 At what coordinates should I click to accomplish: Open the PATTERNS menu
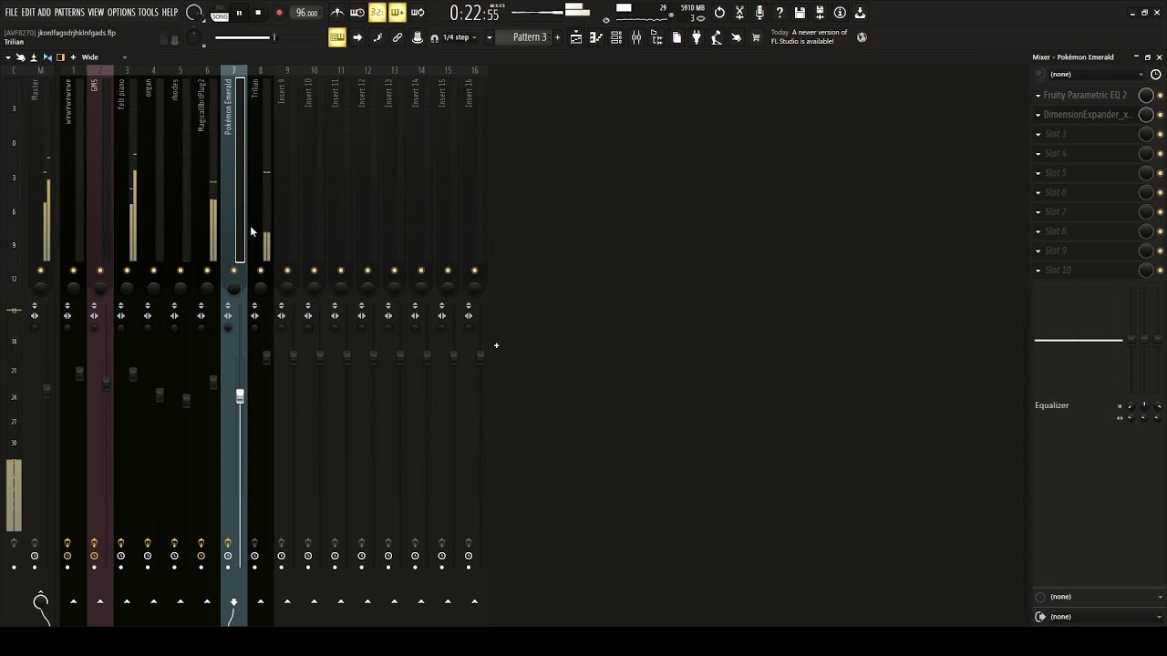pos(69,13)
